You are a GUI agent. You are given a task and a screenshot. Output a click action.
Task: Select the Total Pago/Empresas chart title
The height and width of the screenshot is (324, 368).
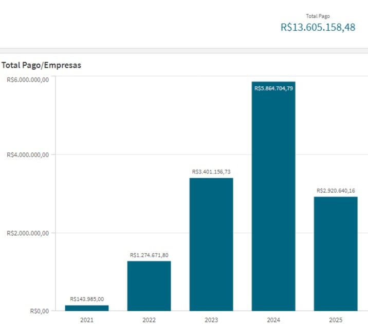(41, 65)
